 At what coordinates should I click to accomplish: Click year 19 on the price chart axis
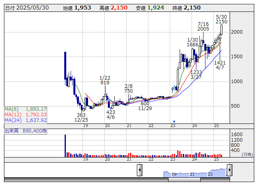coord(85,126)
